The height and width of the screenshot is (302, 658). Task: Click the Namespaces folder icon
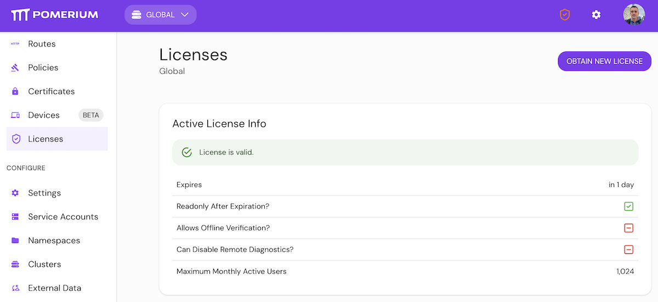[x=15, y=241]
